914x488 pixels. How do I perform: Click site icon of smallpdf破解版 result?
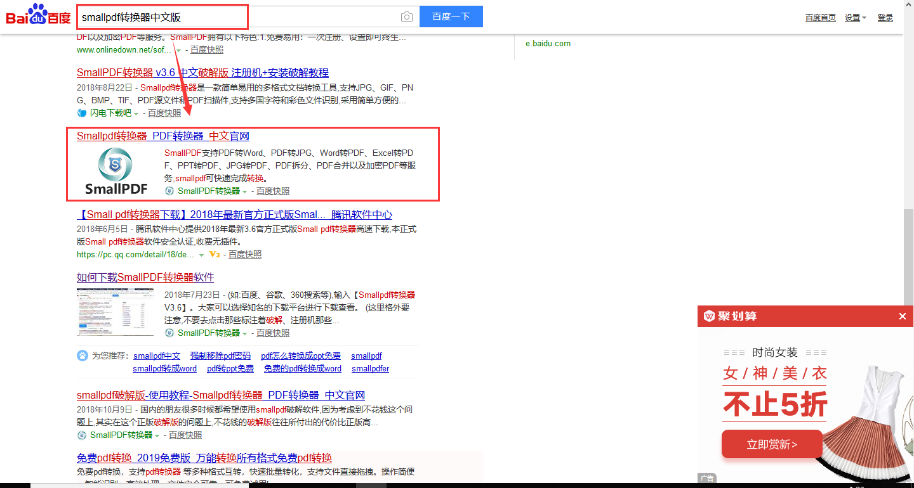click(82, 435)
